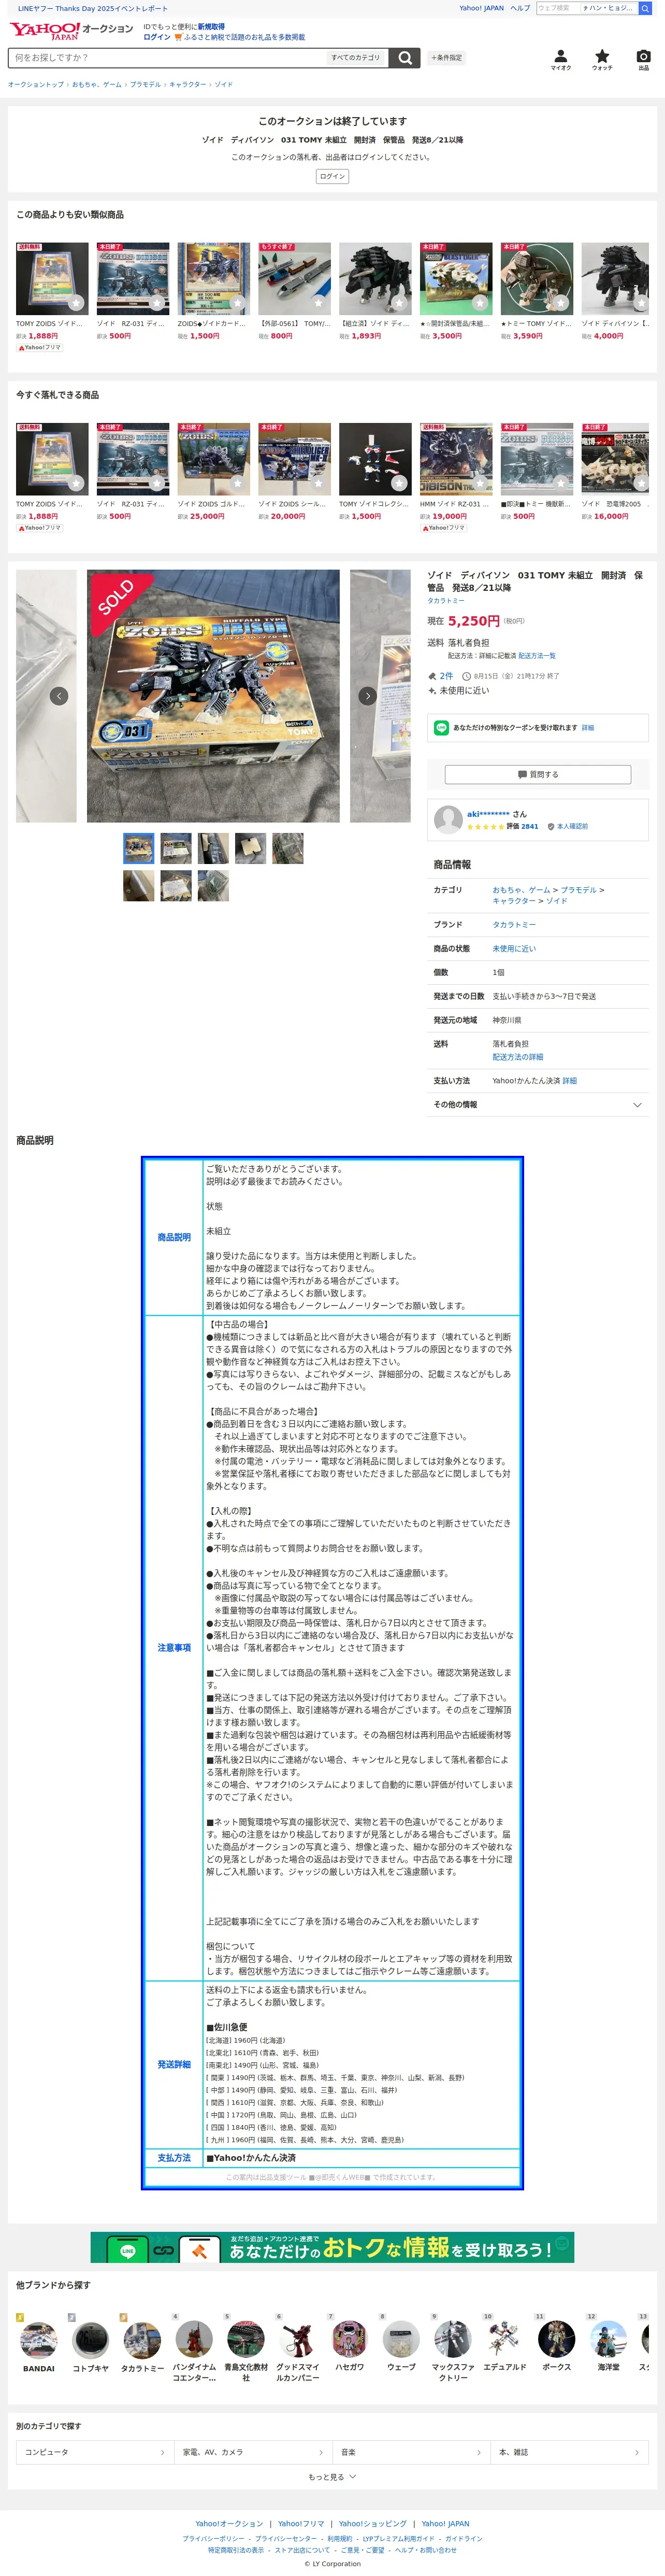This screenshot has width=665, height=2576.
Task: Click the seller avatar icon
Action: coord(449,820)
